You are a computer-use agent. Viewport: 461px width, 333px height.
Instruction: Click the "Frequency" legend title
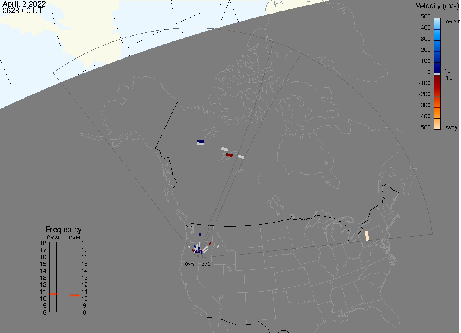(64, 230)
